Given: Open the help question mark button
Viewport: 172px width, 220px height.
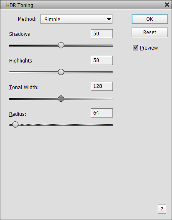Looking at the screenshot, I should (x=162, y=209).
